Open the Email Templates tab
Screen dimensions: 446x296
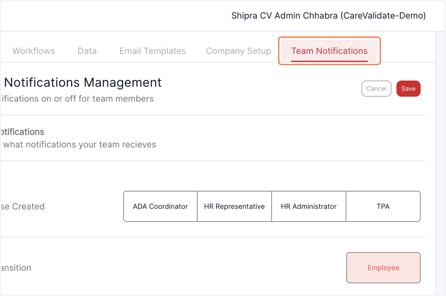152,51
